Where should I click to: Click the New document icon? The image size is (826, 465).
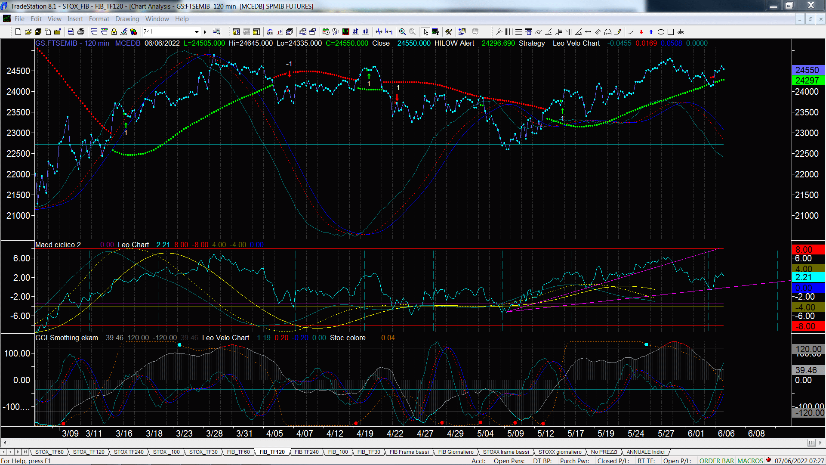18,32
